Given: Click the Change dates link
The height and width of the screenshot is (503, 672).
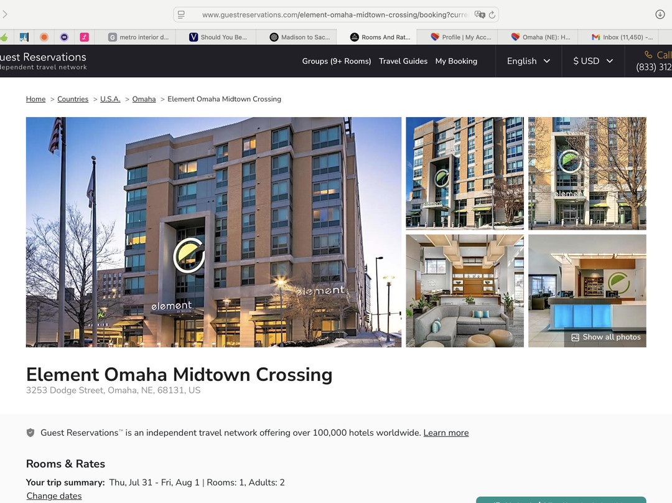Looking at the screenshot, I should tap(54, 496).
